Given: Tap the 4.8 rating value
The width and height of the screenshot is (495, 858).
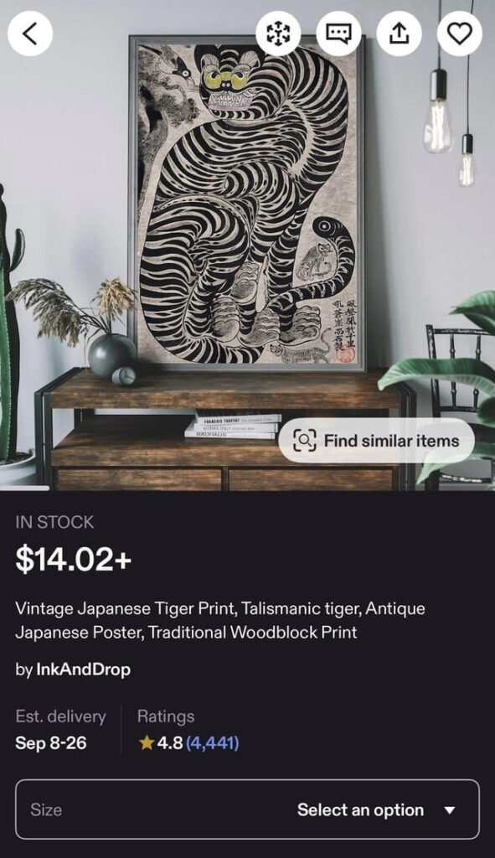Looking at the screenshot, I should (x=169, y=743).
